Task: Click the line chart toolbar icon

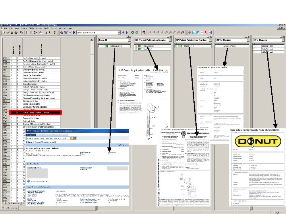Action: (202, 32)
